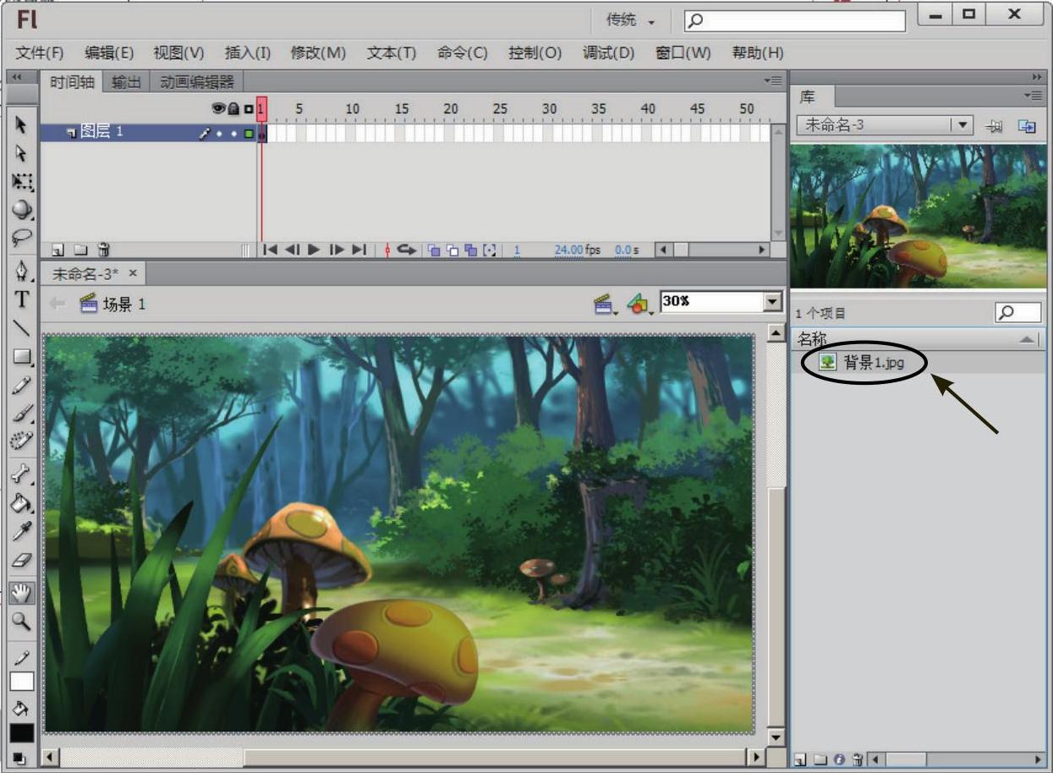
Task: Open the 文件(F) menu
Action: click(40, 52)
